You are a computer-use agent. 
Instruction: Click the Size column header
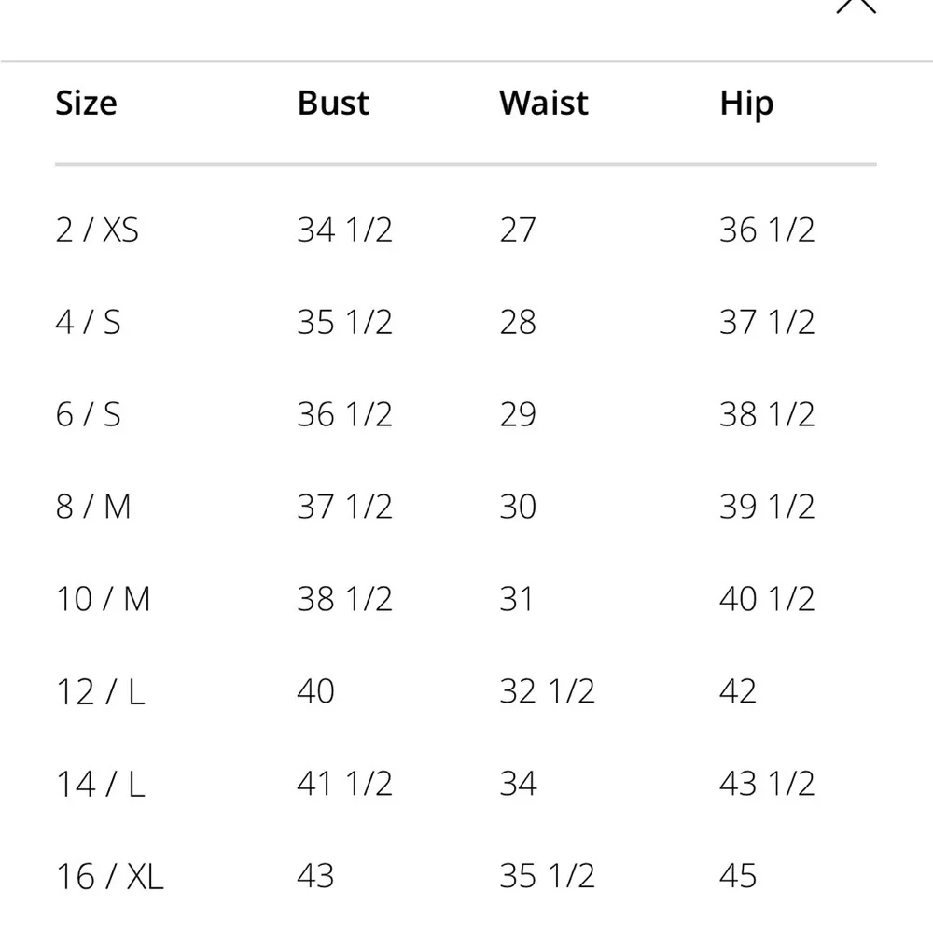[x=86, y=103]
